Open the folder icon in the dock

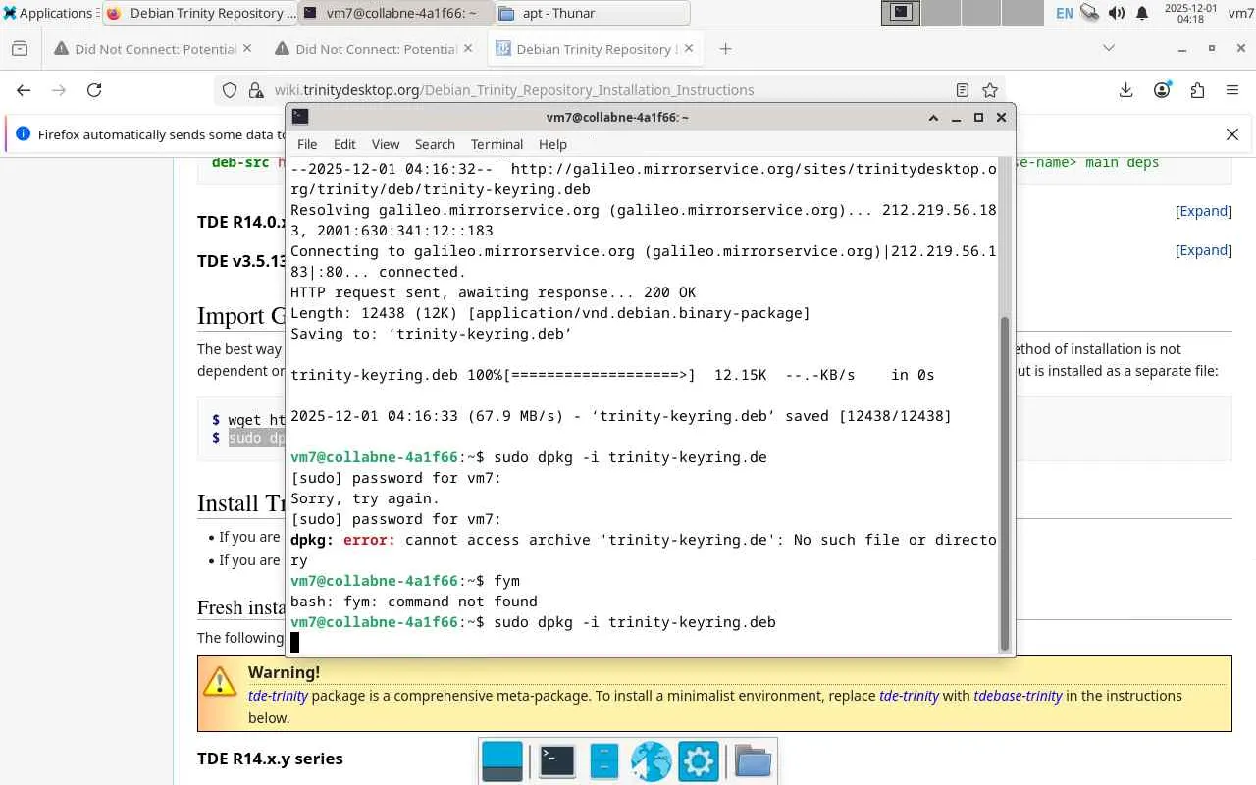[x=753, y=761]
